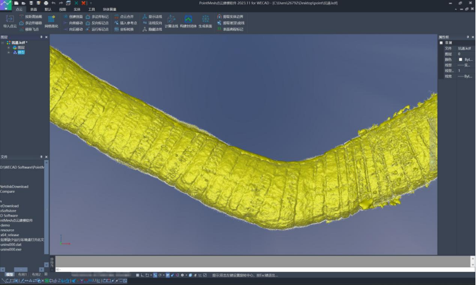Pin the 文件 file panel
476x285 pixels.
[41, 157]
